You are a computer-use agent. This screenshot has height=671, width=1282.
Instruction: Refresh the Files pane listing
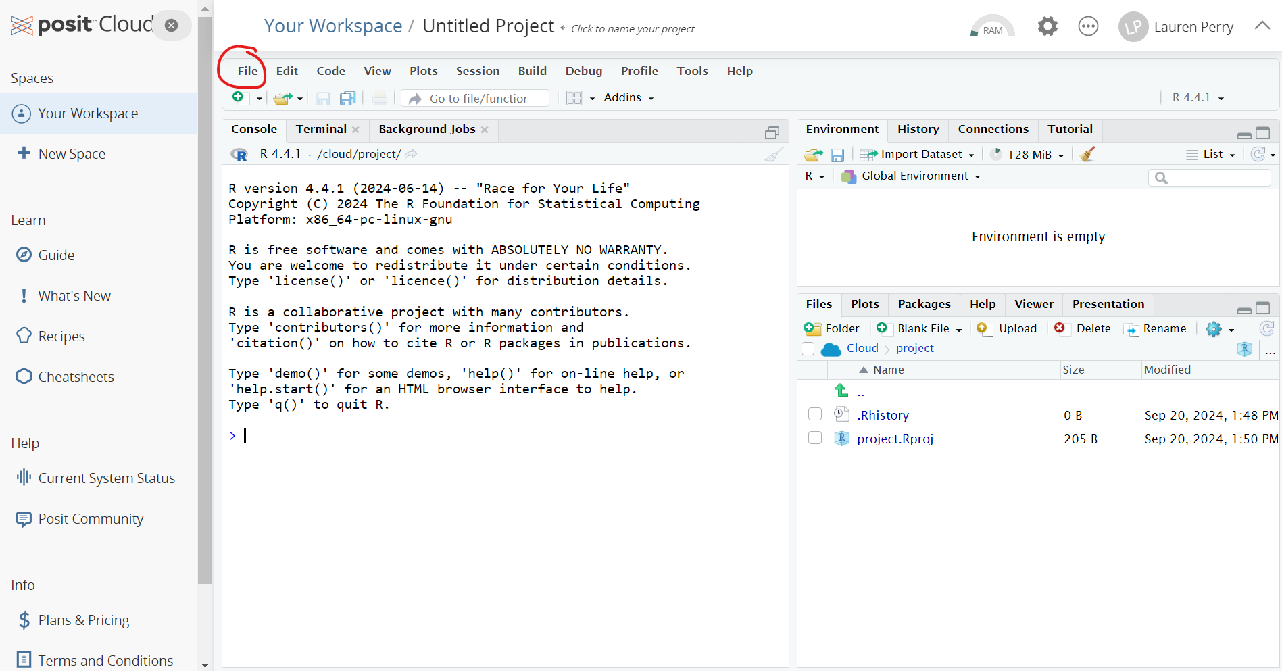point(1266,328)
